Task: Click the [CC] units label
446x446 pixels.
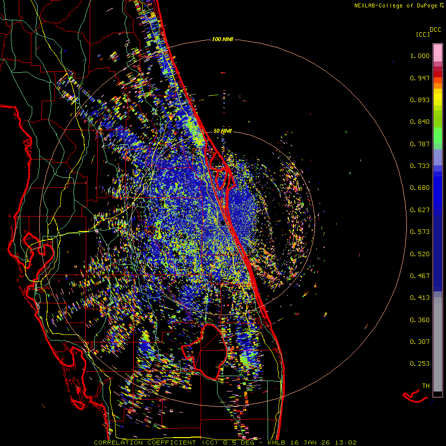Action: (x=423, y=34)
